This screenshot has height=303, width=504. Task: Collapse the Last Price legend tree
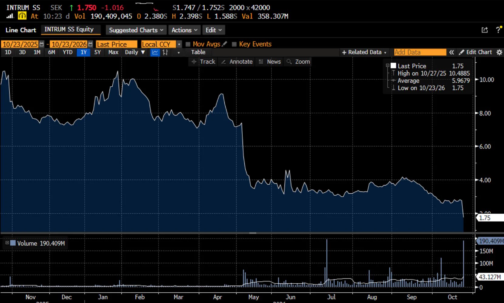(387, 65)
